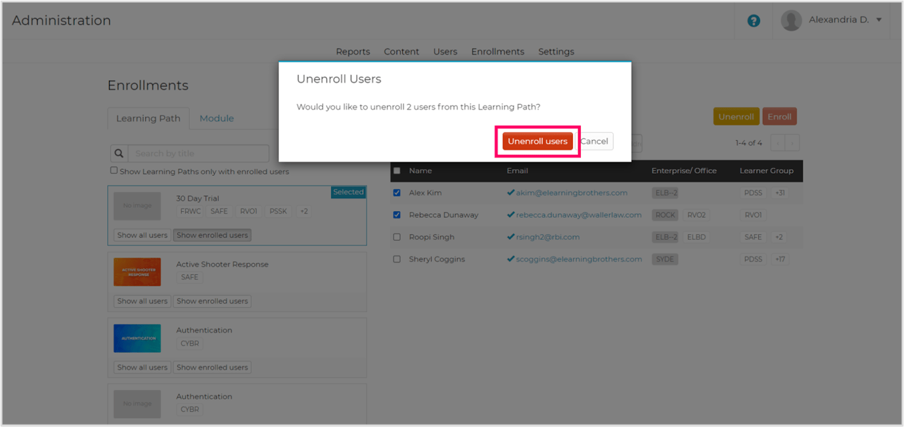
Task: Uncheck Alex Kim's row checkbox
Action: point(397,192)
